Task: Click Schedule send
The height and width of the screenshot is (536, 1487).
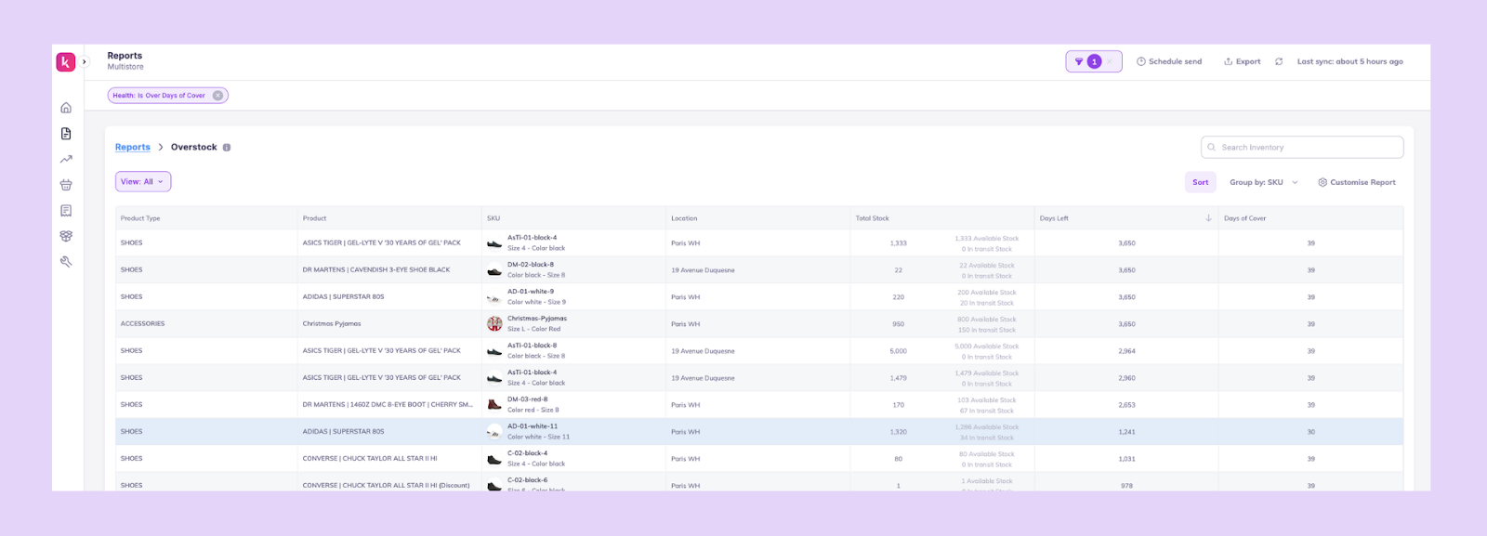Action: [1169, 61]
